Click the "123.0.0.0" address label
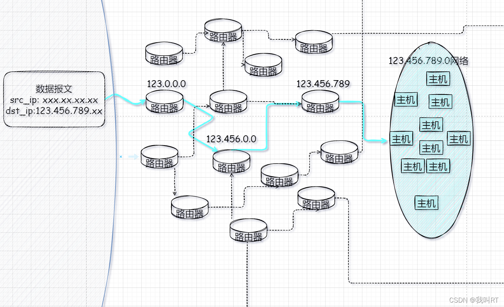The height and width of the screenshot is (307, 504). point(166,84)
